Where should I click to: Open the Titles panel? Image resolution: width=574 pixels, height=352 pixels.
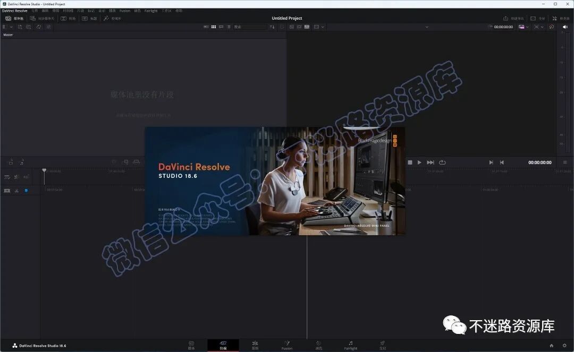[x=89, y=18]
